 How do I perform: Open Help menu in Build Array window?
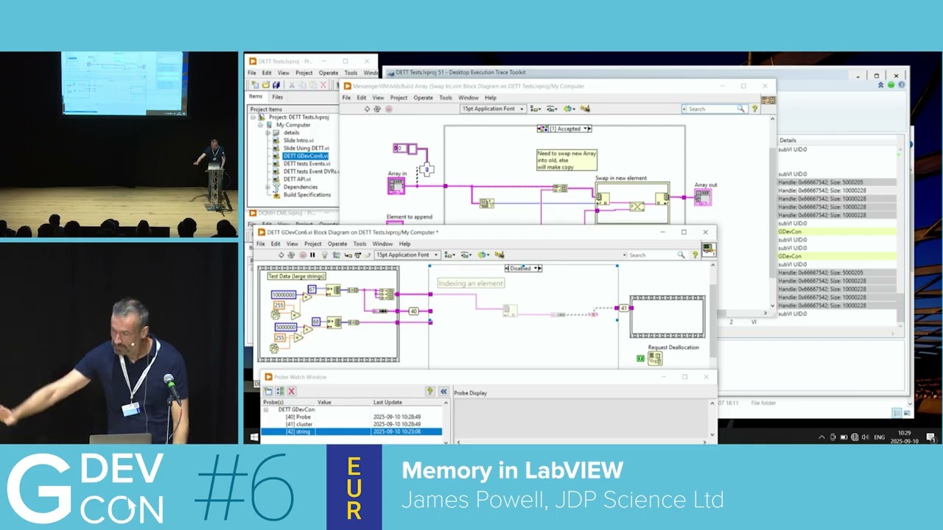click(x=491, y=97)
